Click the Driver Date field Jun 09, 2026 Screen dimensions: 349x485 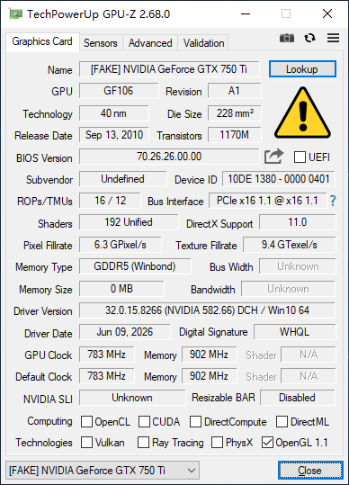point(124,332)
